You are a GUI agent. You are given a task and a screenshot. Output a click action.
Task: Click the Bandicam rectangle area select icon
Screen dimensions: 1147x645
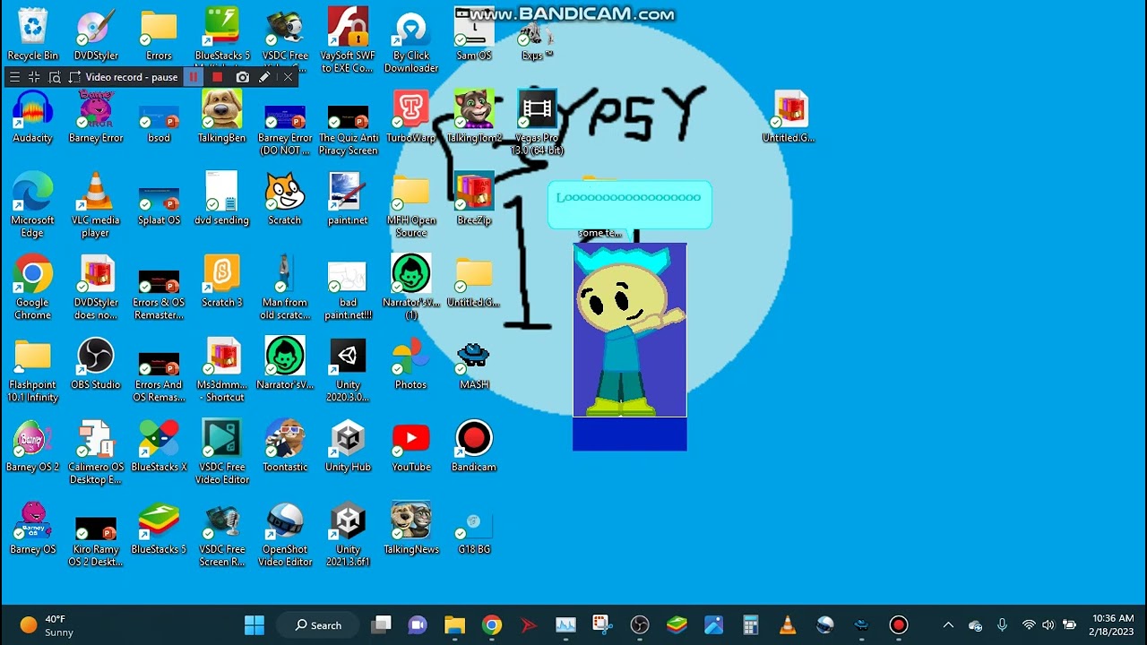(x=74, y=77)
